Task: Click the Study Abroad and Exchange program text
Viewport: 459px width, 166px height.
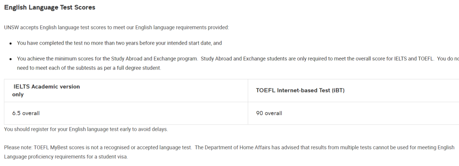Action: point(154,59)
